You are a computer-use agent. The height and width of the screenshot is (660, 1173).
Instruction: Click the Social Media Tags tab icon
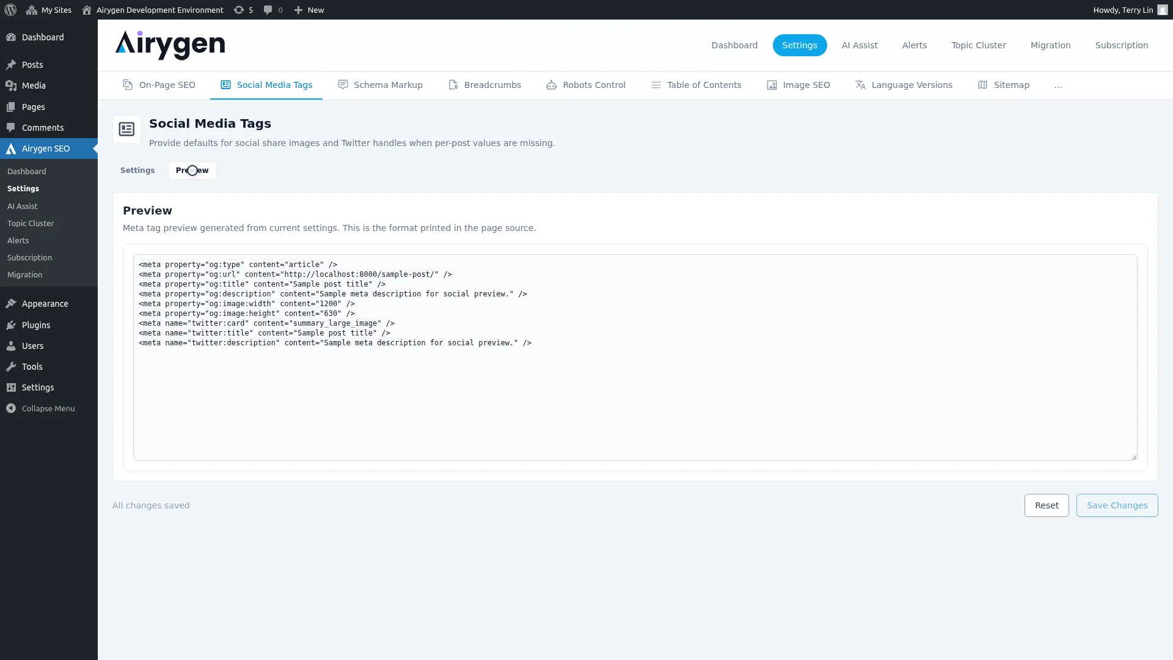[x=225, y=85]
